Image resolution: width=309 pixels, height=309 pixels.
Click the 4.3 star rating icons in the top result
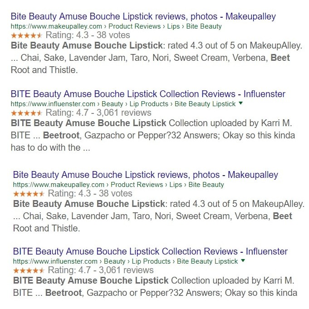coord(26,35)
